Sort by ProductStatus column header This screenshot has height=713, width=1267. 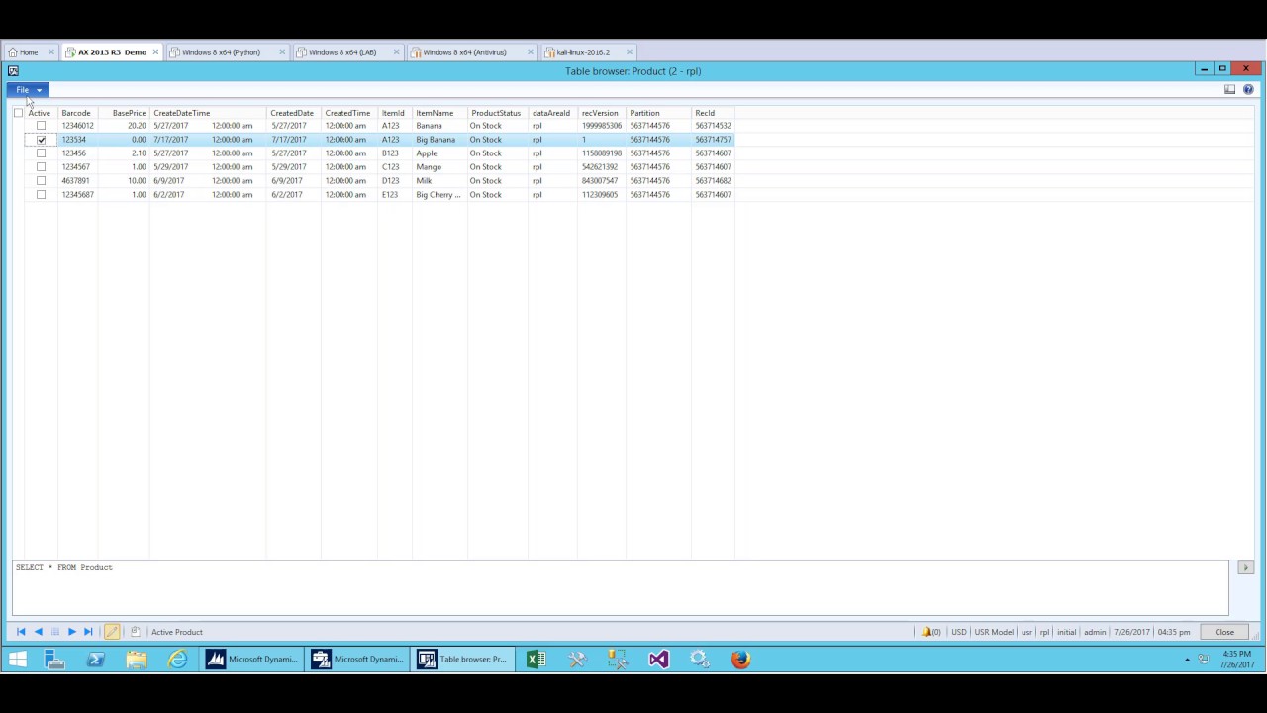(x=496, y=113)
